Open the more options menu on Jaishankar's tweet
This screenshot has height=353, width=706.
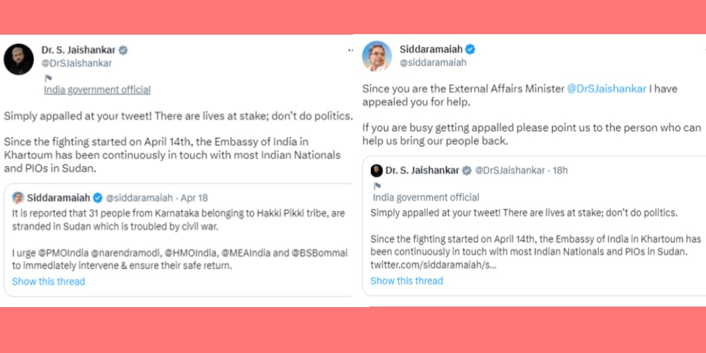tap(350, 51)
